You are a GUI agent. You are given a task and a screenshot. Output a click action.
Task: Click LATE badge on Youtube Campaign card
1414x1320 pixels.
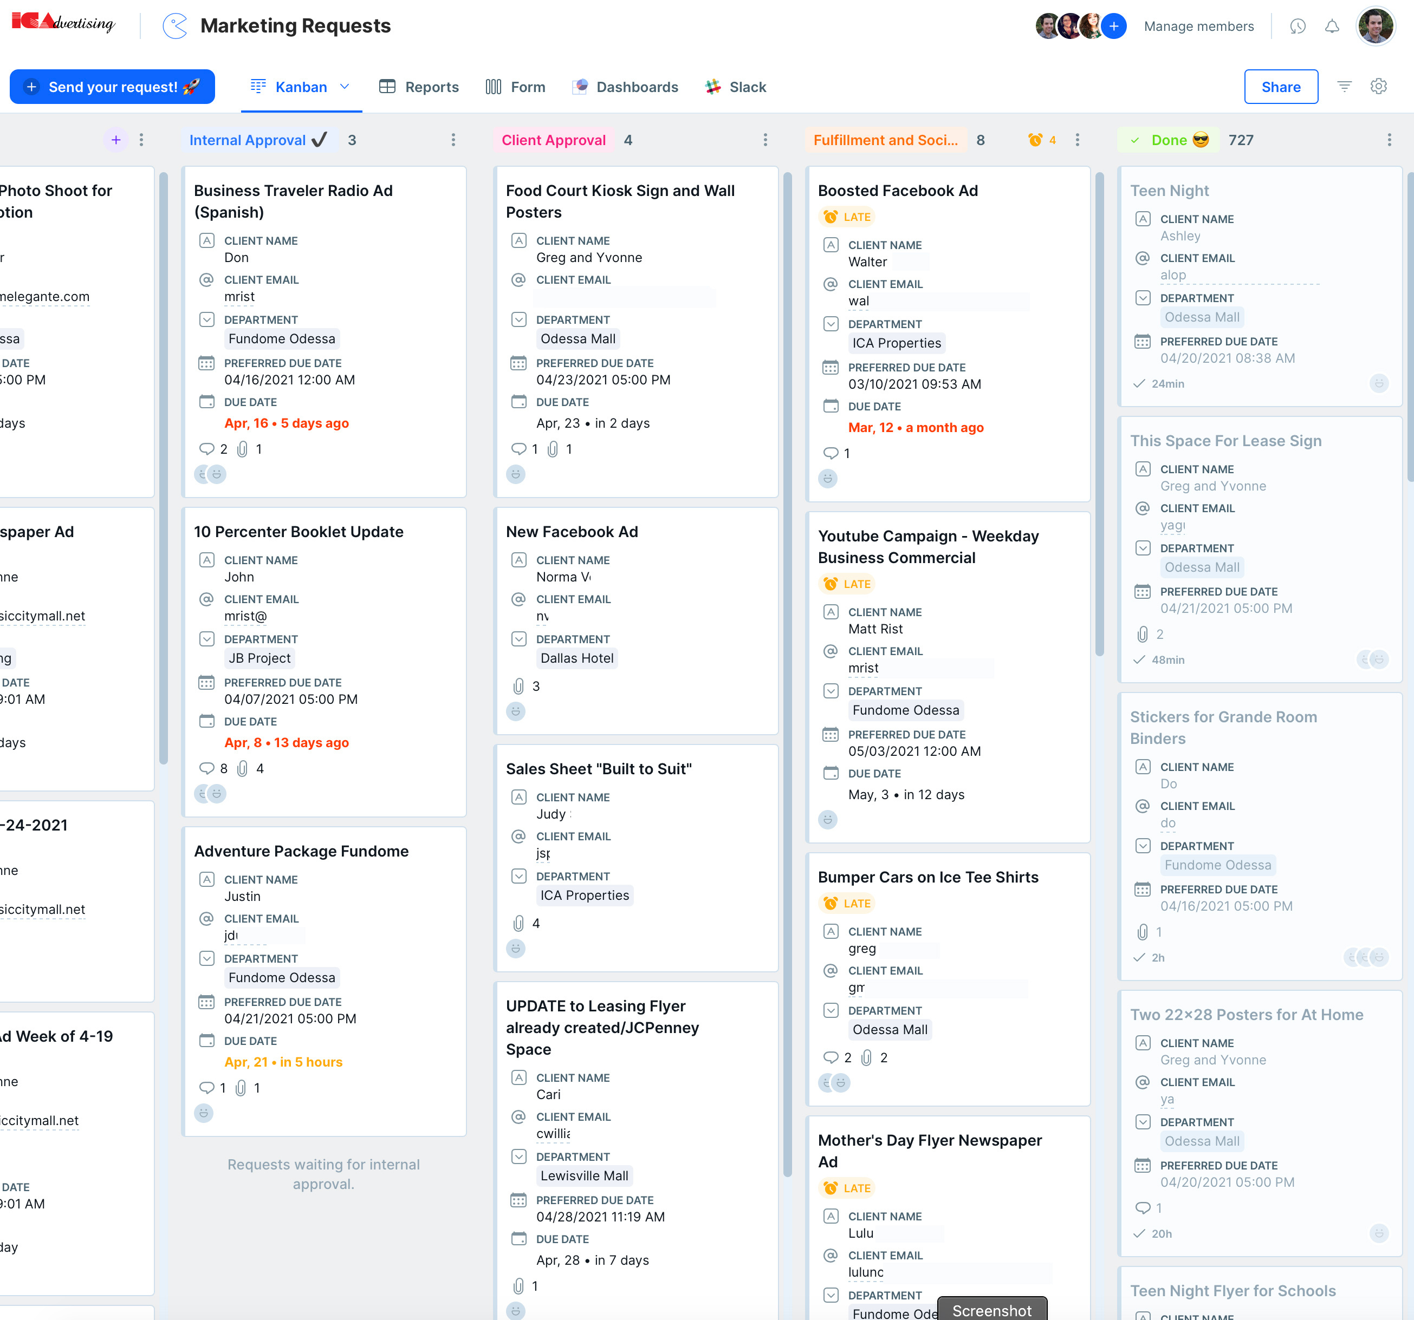click(846, 584)
